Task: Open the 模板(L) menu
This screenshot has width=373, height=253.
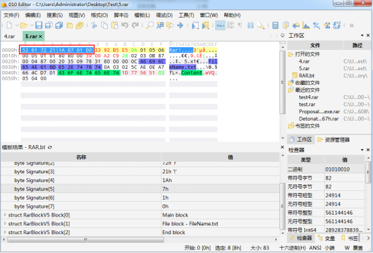Action: (x=142, y=16)
